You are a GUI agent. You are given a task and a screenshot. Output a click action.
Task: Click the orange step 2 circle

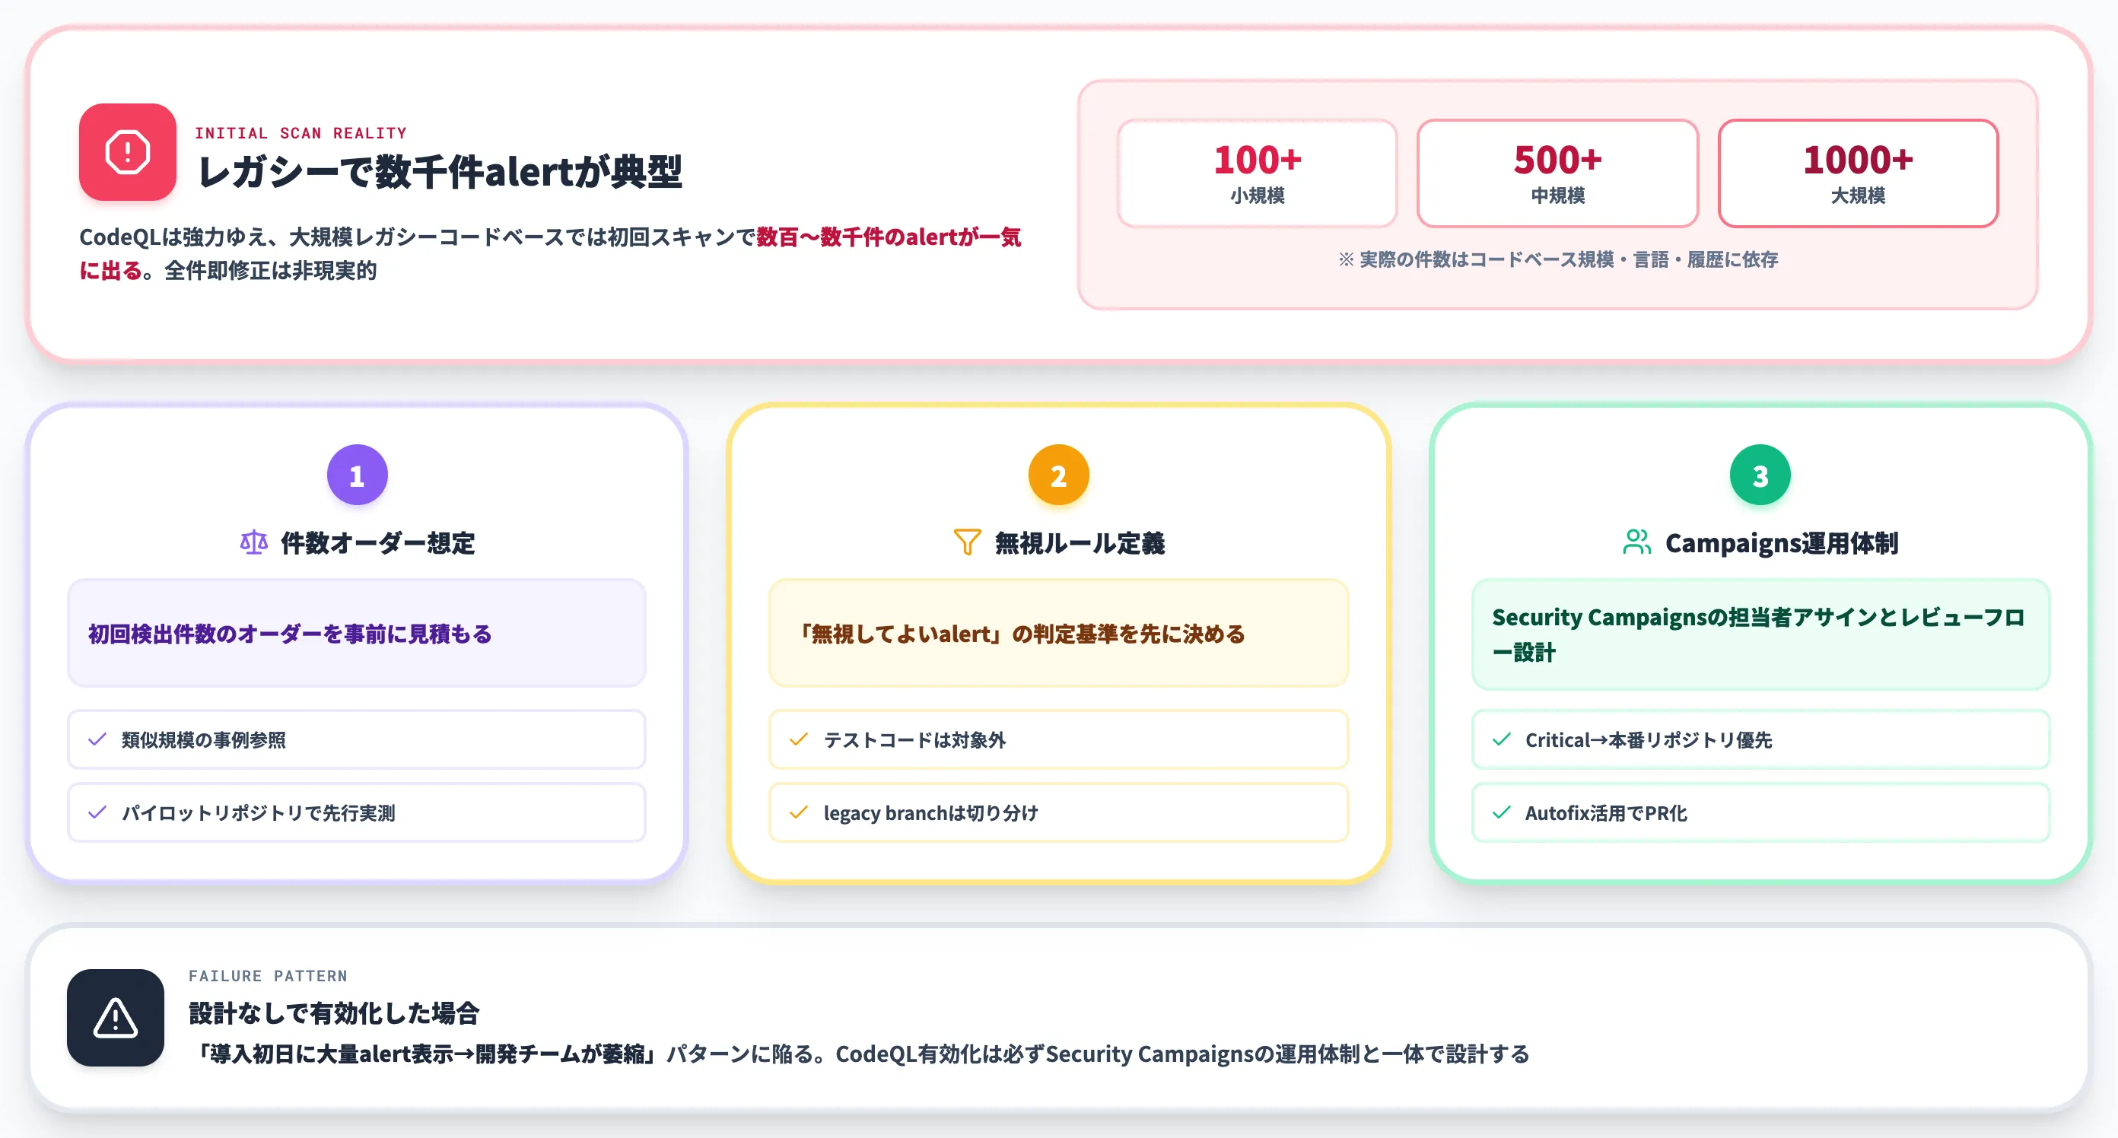pyautogui.click(x=1059, y=475)
